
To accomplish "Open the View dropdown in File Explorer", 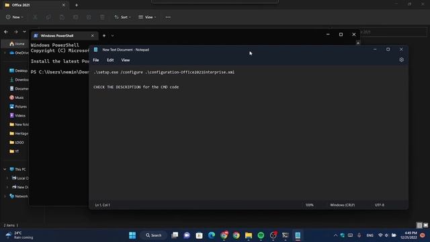I will (x=147, y=17).
